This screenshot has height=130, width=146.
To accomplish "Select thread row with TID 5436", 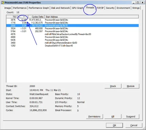I will pyautogui.click(x=72, y=40).
